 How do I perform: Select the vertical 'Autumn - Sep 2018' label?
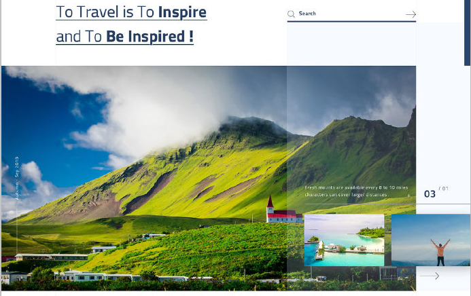point(17,178)
